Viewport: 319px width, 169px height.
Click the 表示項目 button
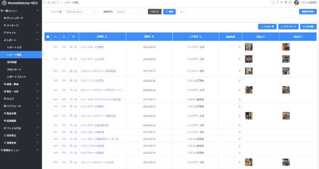click(308, 27)
